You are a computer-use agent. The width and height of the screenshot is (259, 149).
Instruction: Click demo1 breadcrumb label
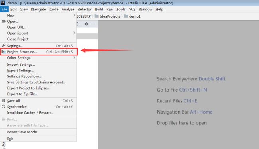(135, 16)
